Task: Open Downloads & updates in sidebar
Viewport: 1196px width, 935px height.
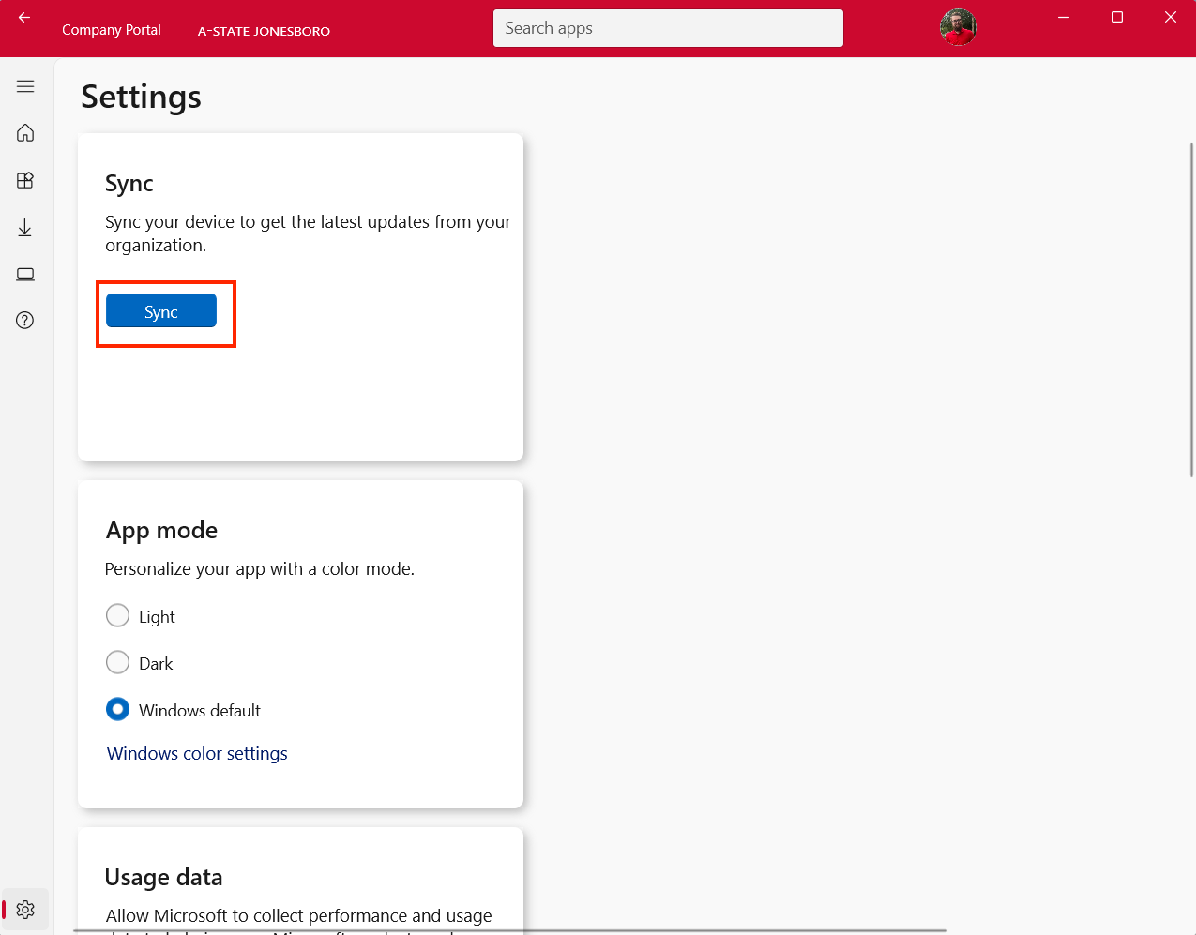Action: 25,227
